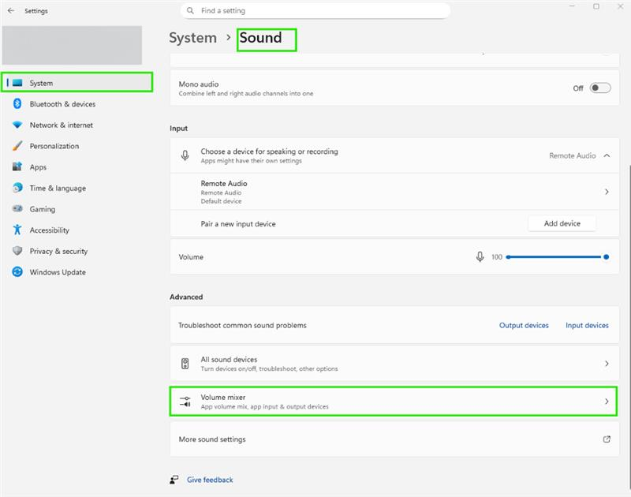Click the Personalization paintbrush icon
The height and width of the screenshot is (497, 631).
coord(17,146)
